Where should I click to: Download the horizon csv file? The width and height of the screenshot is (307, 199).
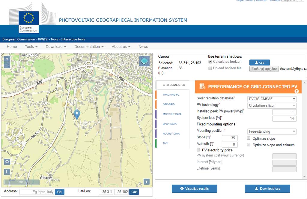(x=260, y=62)
